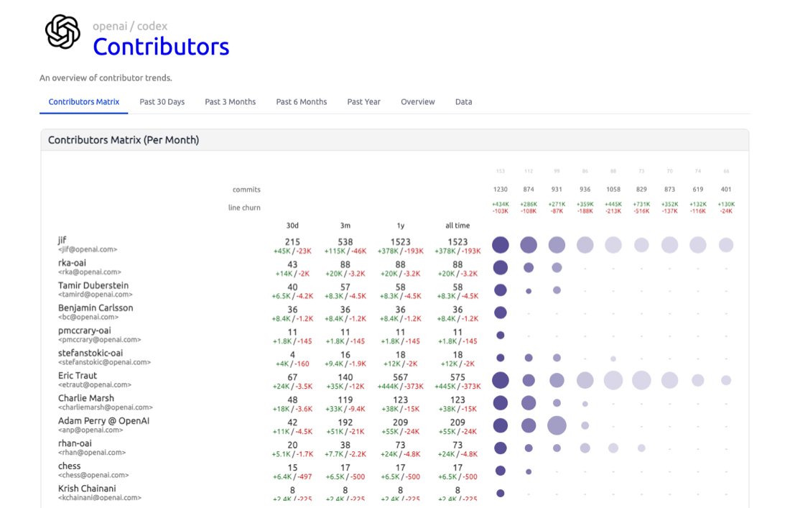Screen dimensions: 790x508
Task: Open the Past 6 Months tab
Action: pyautogui.click(x=302, y=102)
